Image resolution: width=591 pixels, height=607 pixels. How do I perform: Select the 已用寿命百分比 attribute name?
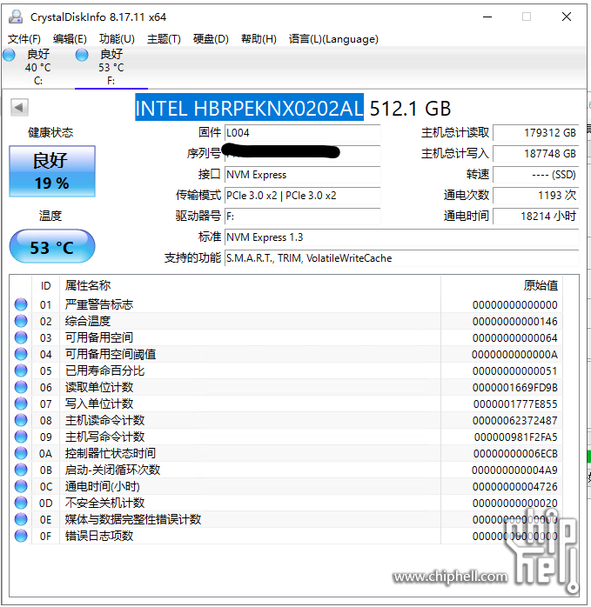click(105, 370)
